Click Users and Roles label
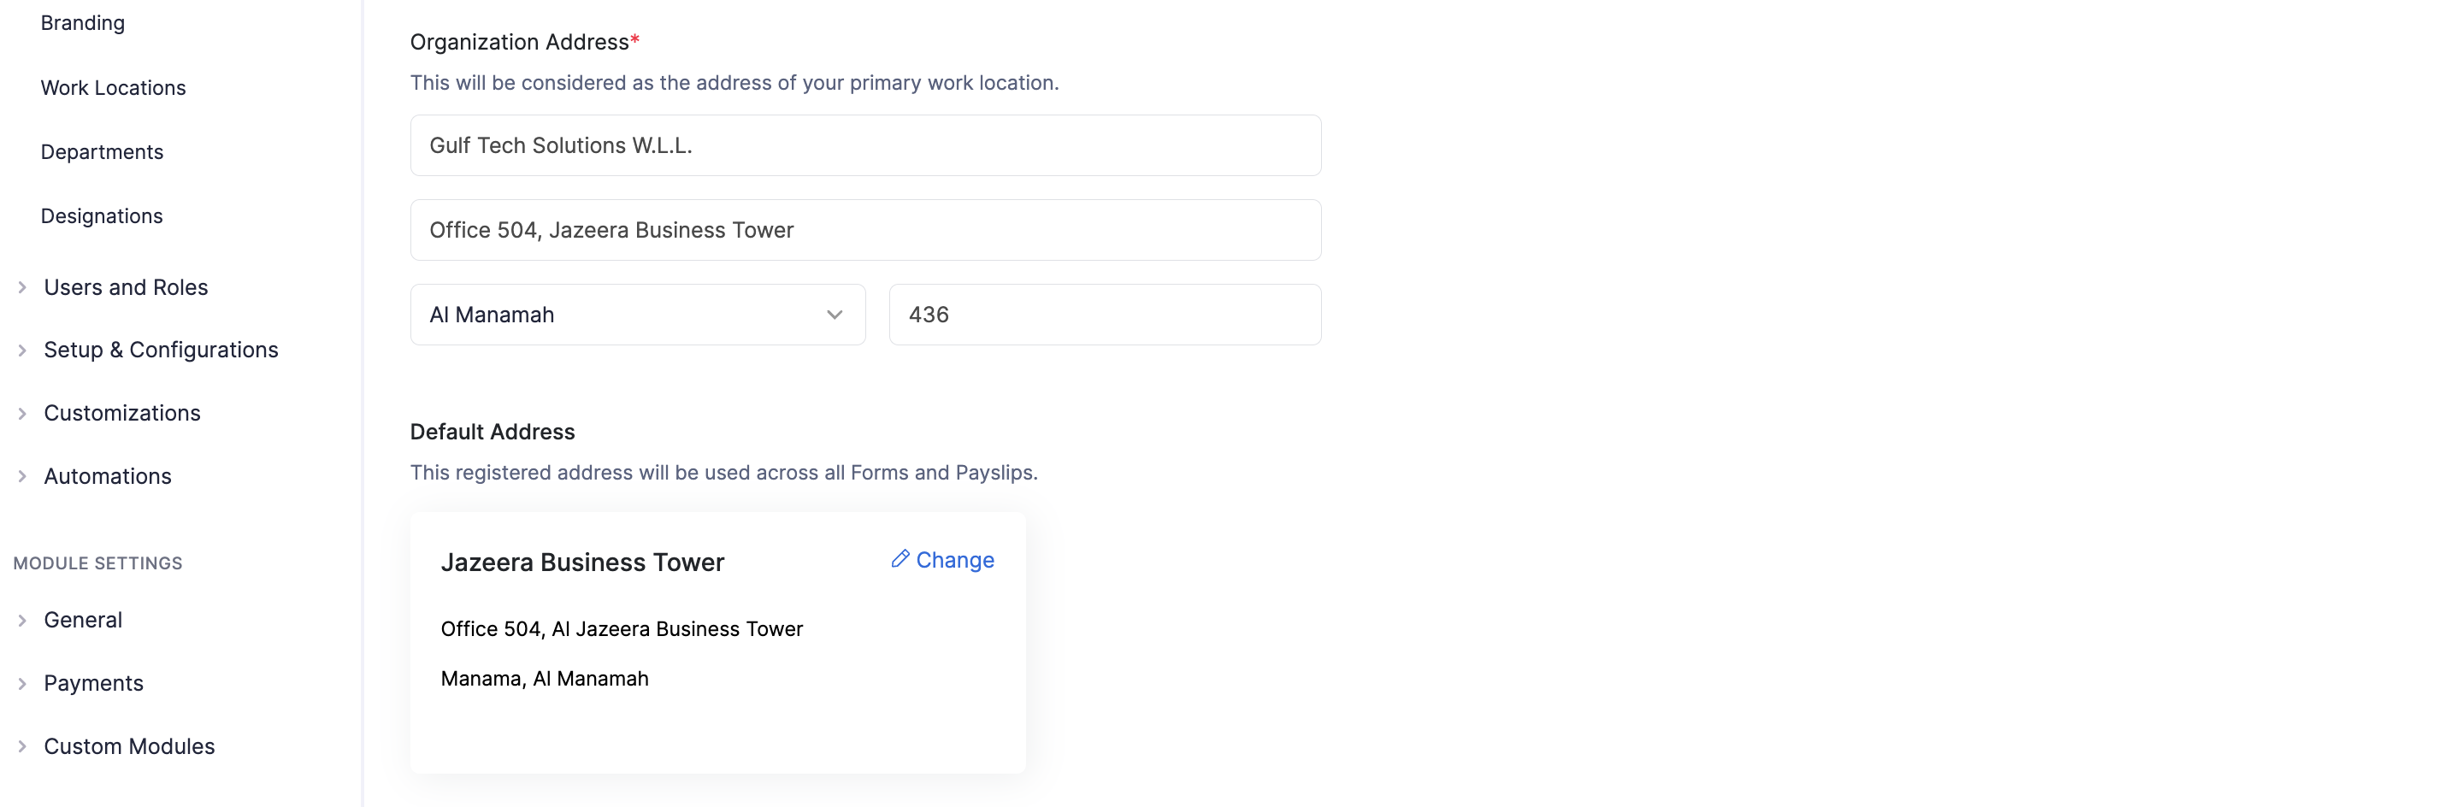 click(x=126, y=288)
